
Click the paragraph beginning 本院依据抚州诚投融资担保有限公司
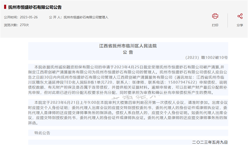click(x=128, y=80)
